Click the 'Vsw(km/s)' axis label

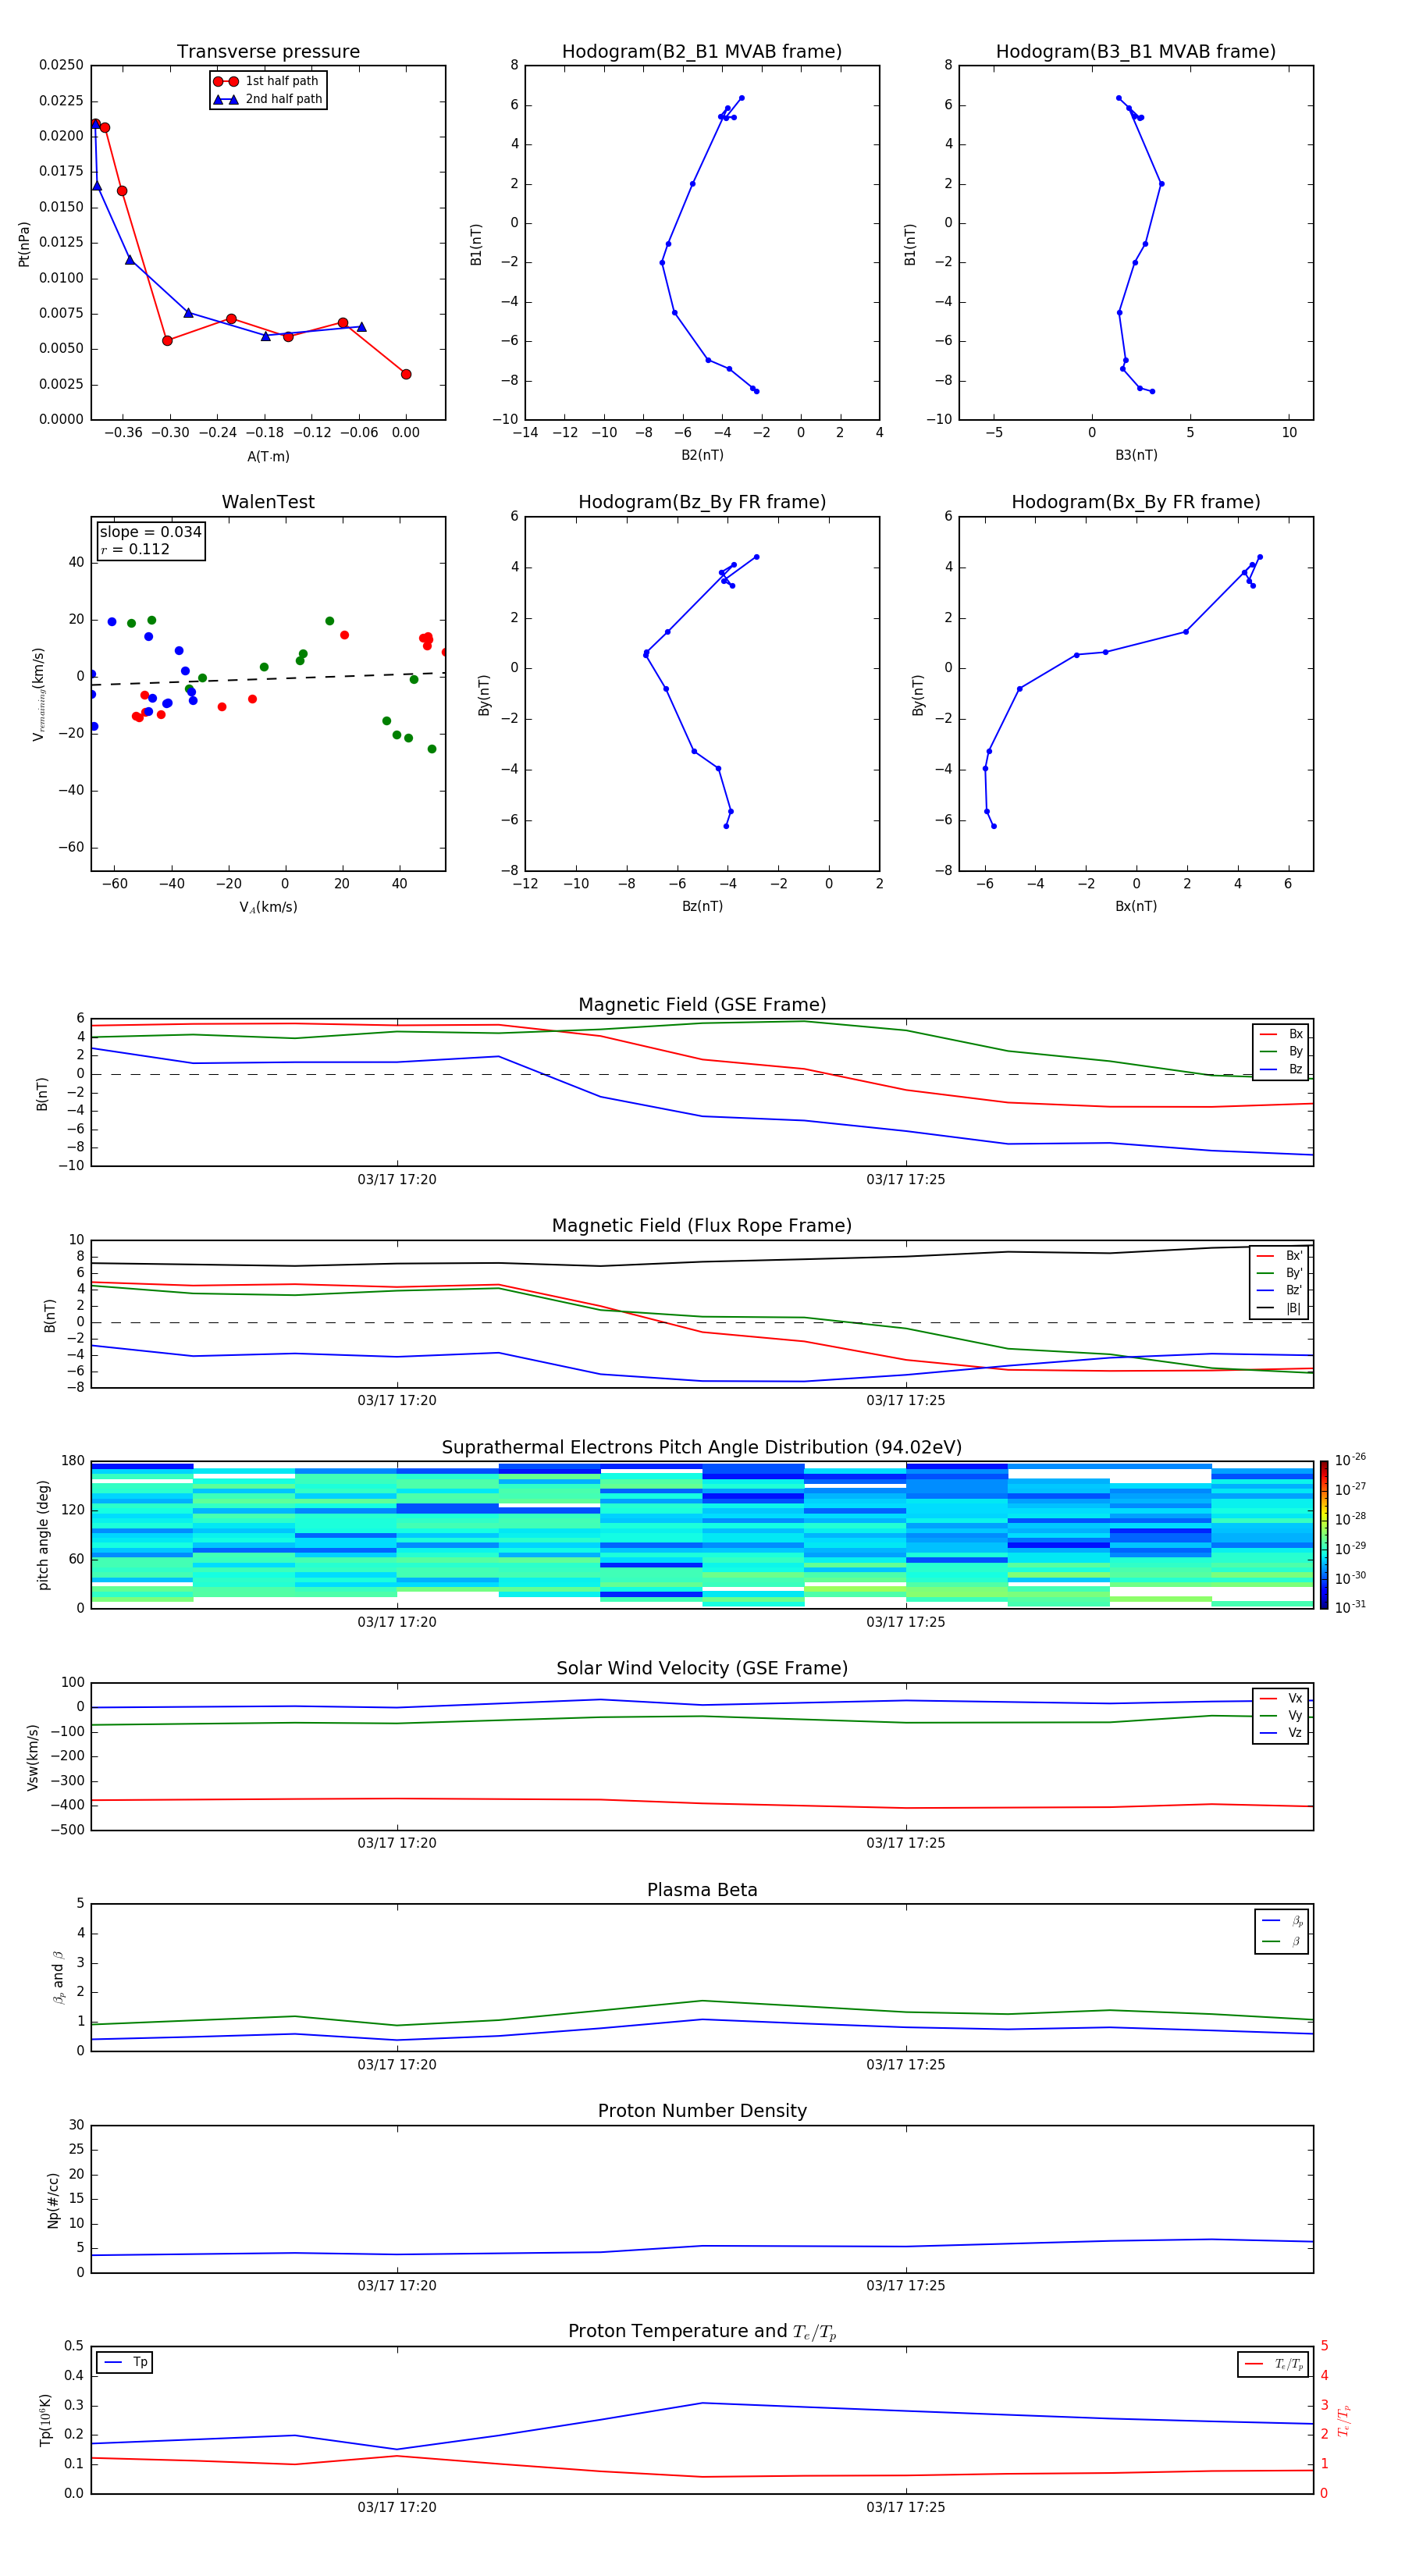point(32,1756)
